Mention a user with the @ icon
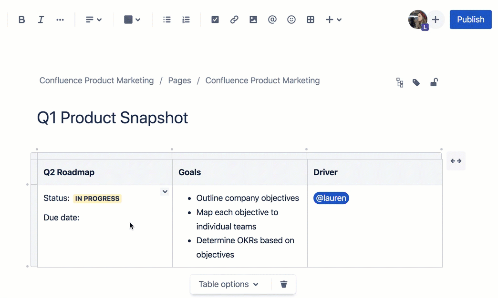The width and height of the screenshot is (498, 298). 272,20
